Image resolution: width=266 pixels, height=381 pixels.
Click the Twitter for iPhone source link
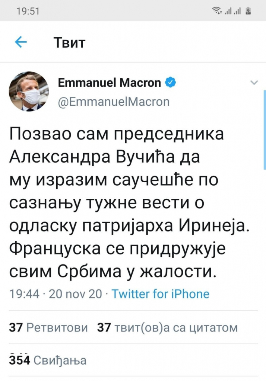pyautogui.click(x=161, y=294)
